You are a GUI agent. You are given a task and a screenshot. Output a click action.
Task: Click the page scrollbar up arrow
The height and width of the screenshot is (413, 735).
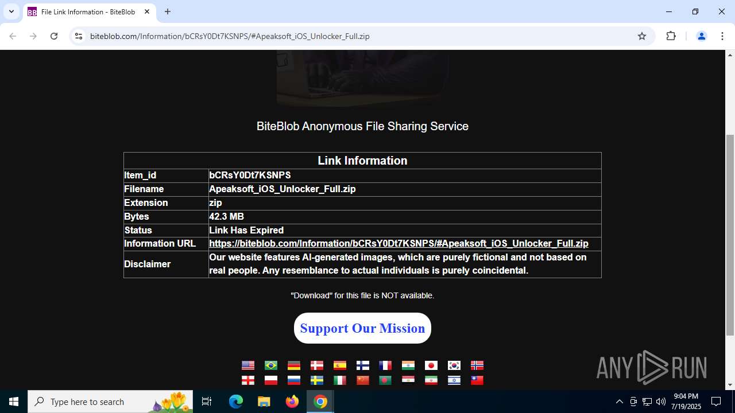[730, 55]
